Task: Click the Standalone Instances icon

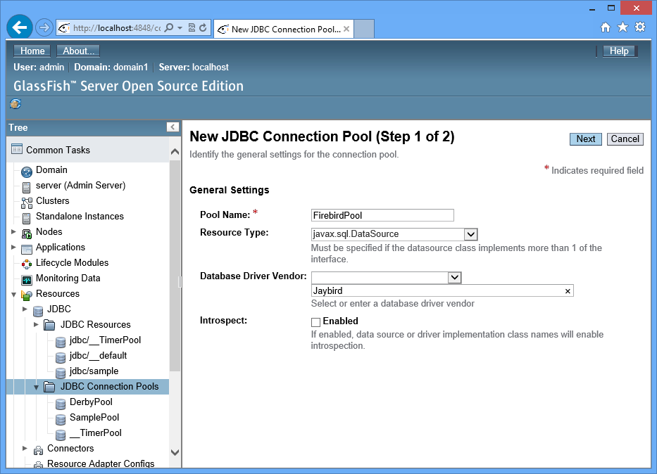Action: coord(26,219)
